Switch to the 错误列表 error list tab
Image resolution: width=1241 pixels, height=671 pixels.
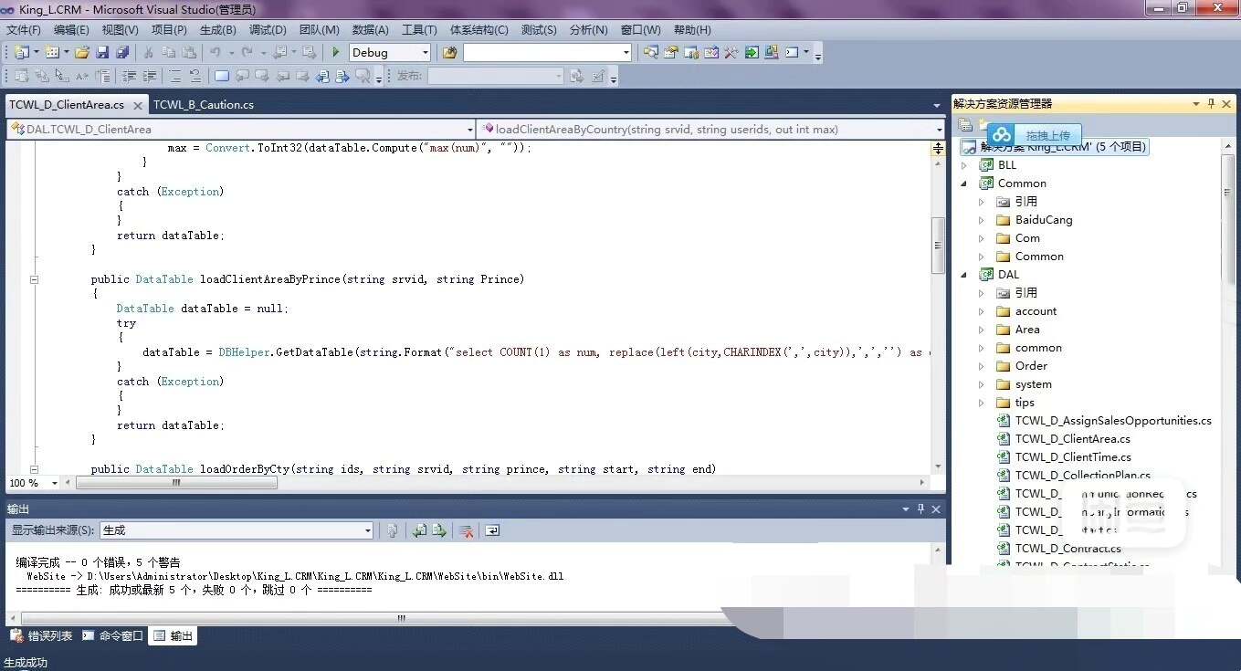click(41, 636)
